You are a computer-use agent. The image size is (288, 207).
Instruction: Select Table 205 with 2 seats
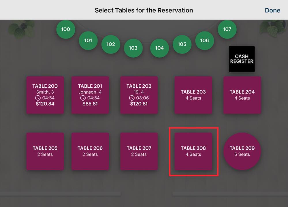(x=45, y=151)
